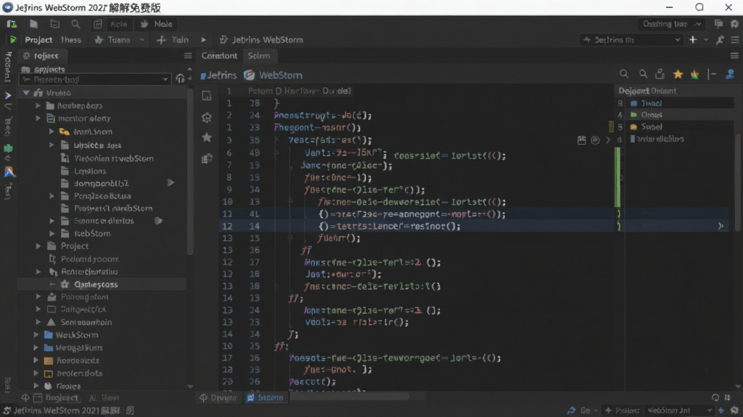Select the Omsel item in the right panel

(x=651, y=115)
